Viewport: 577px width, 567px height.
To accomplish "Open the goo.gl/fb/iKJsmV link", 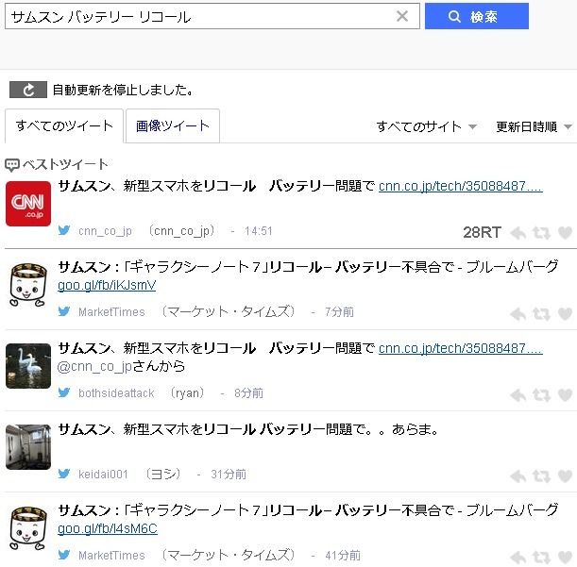I will [x=107, y=285].
